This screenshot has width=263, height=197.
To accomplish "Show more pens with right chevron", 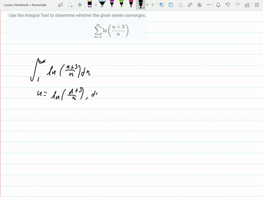I will 147,5.
